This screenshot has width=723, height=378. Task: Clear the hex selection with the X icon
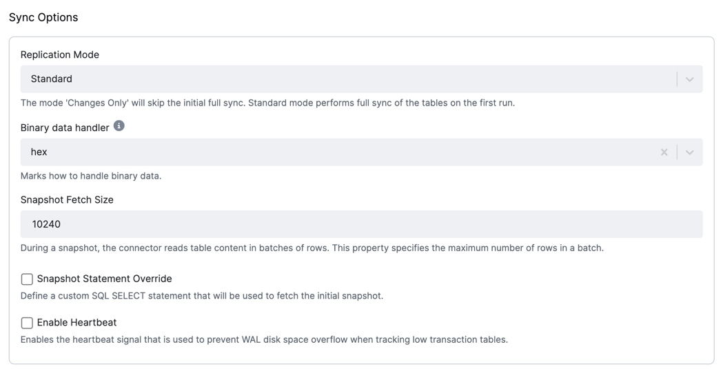664,152
